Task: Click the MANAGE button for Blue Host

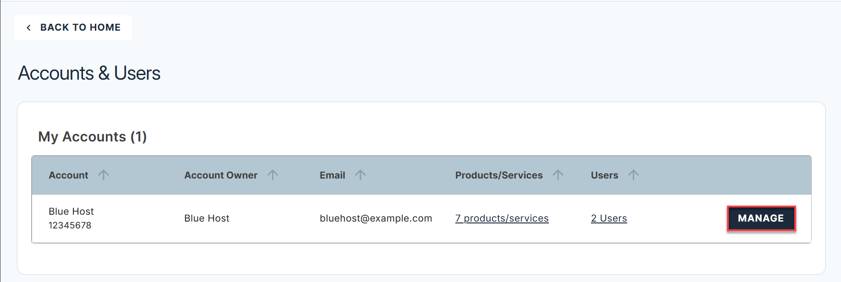Action: tap(761, 218)
